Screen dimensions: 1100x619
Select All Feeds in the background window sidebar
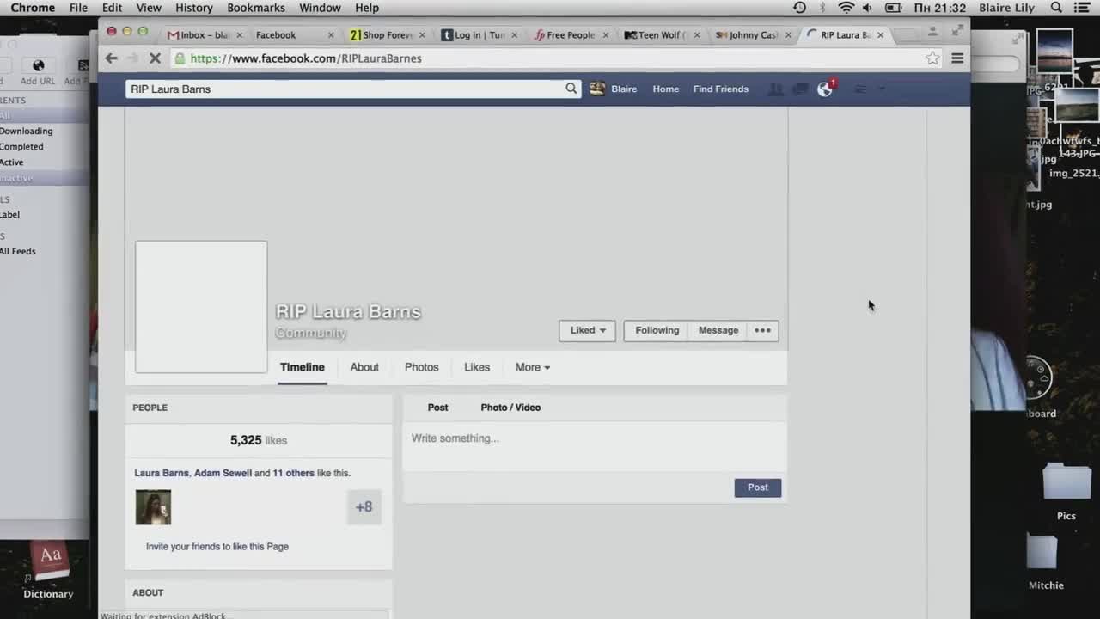(18, 251)
